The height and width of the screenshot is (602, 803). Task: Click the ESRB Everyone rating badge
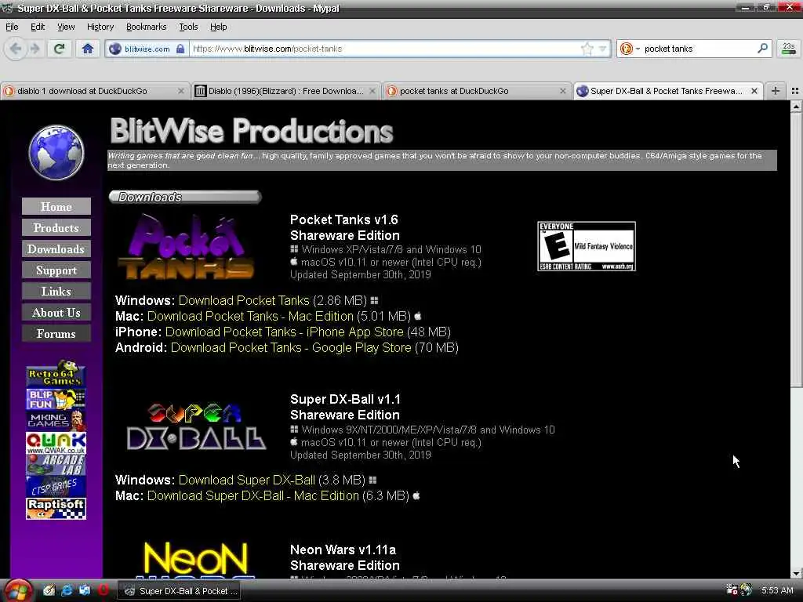tap(587, 246)
